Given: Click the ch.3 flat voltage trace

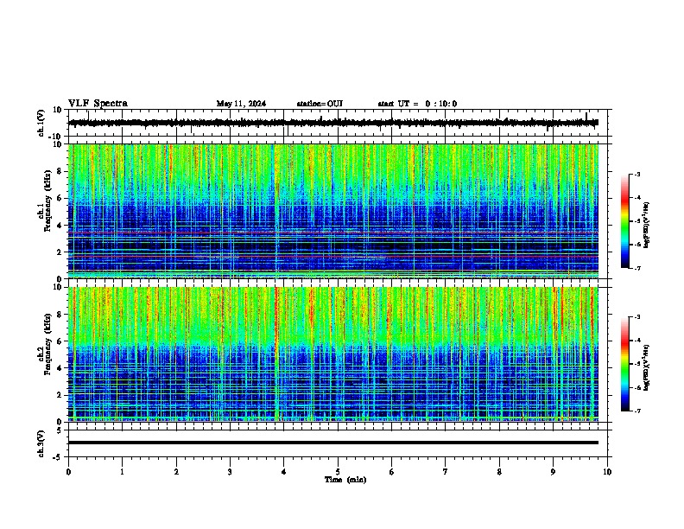Looking at the screenshot, I should point(333,443).
